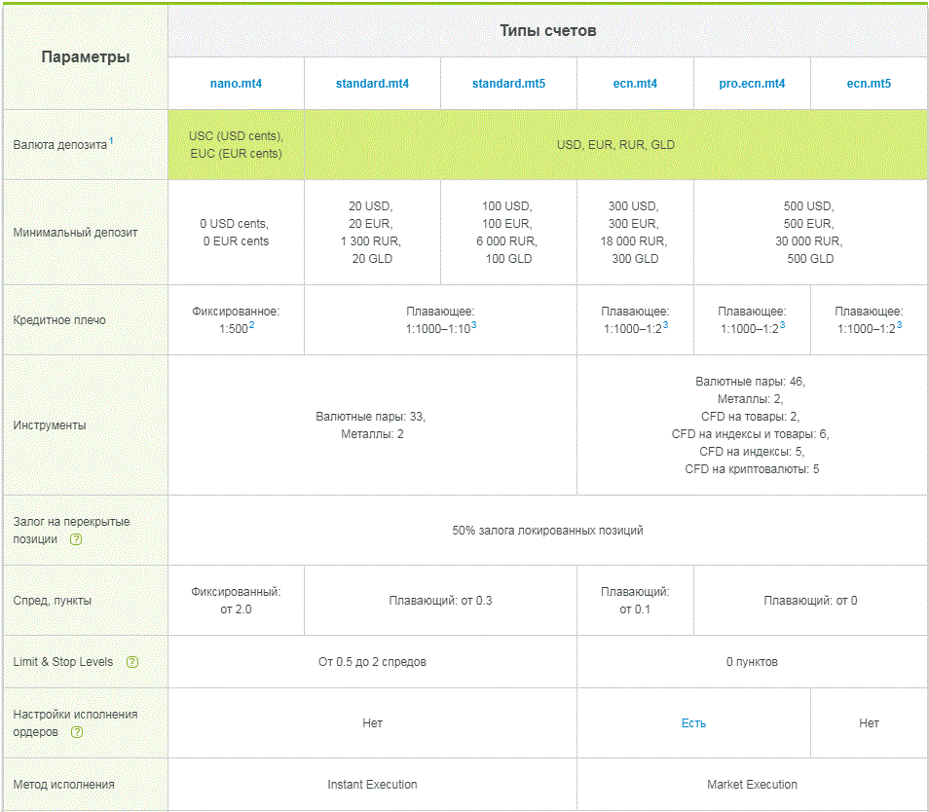
Task: Follow footnote 1 next to Валюта депозита
Action: (111, 141)
